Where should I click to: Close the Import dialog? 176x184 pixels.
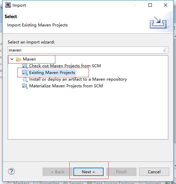point(165,5)
